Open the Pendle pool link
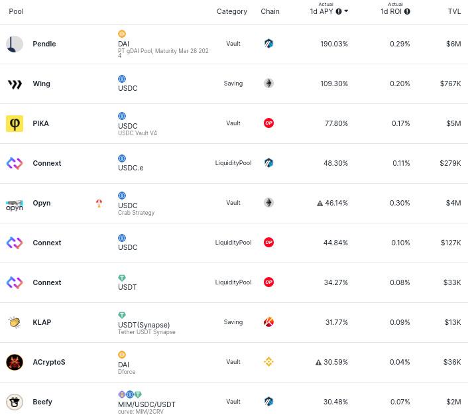 tap(44, 44)
